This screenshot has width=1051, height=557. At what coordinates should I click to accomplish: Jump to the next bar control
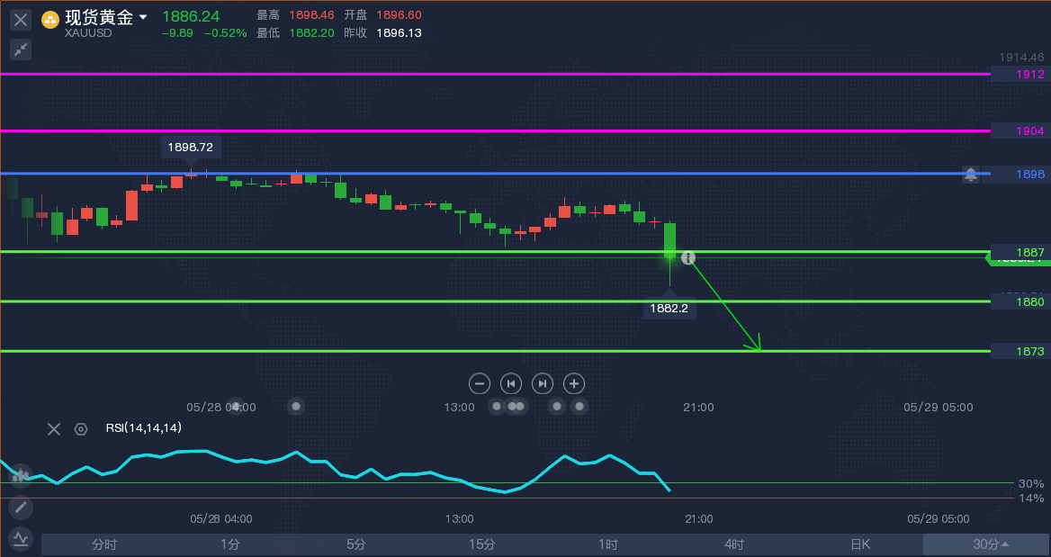point(543,384)
